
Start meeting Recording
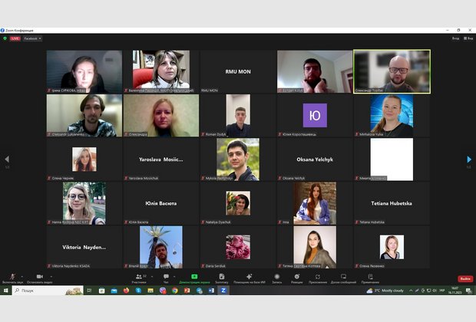tap(276, 278)
